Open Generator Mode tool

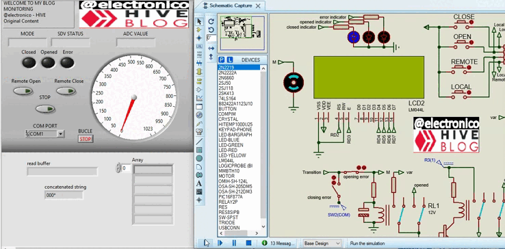point(199,115)
